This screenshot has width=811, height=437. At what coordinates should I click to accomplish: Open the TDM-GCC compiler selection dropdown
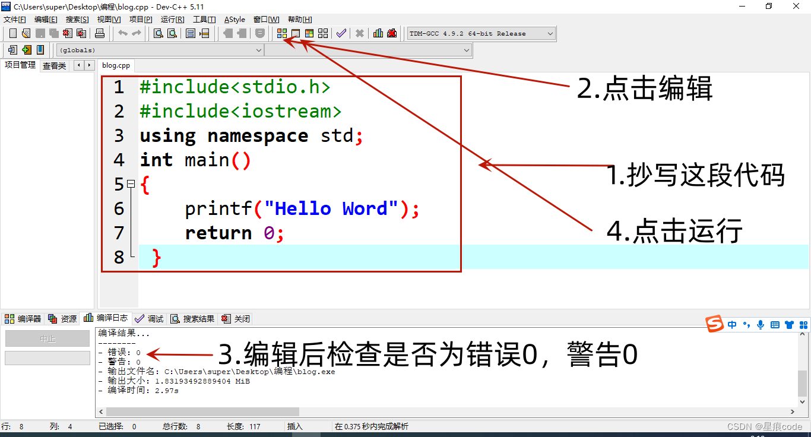(550, 34)
